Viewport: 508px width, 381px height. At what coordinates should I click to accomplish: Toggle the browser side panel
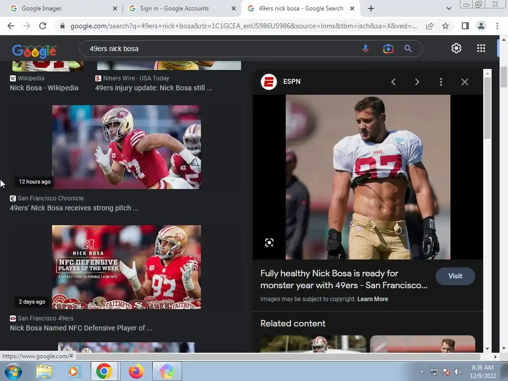point(465,26)
